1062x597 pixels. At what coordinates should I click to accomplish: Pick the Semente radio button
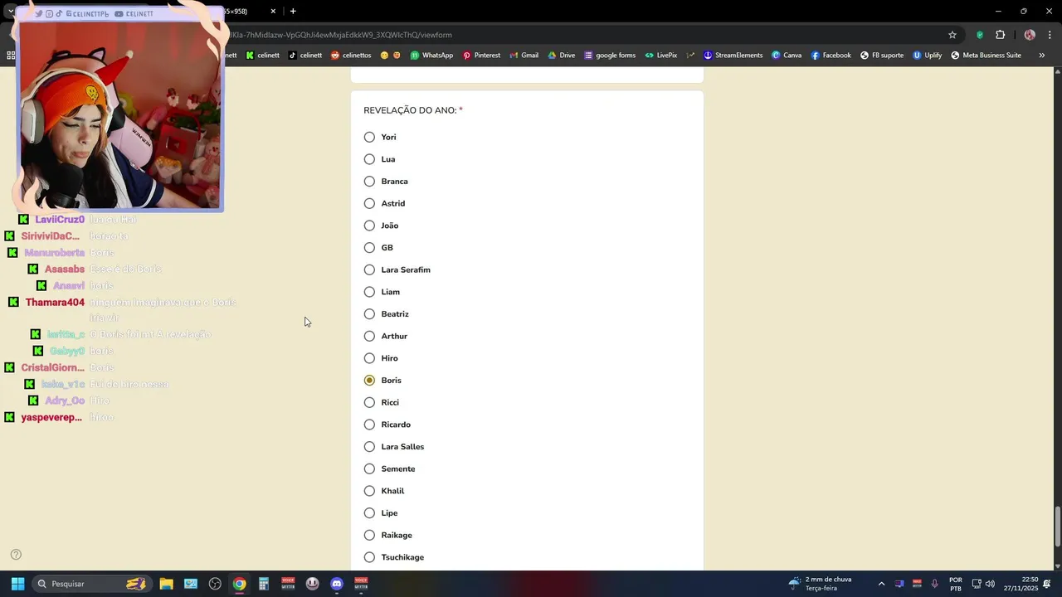click(x=369, y=468)
